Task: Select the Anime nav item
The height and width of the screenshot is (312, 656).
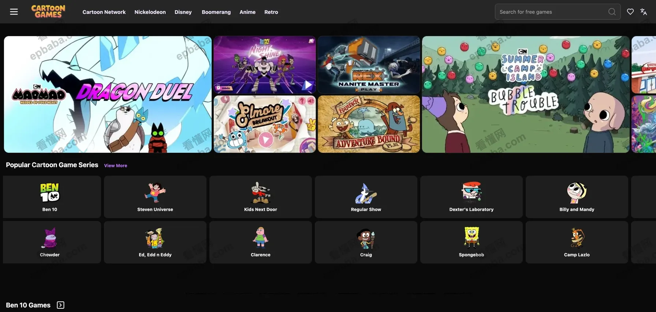Action: (247, 12)
